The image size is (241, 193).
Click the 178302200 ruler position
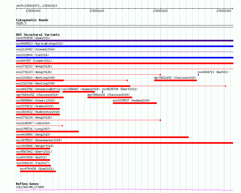[161, 11]
